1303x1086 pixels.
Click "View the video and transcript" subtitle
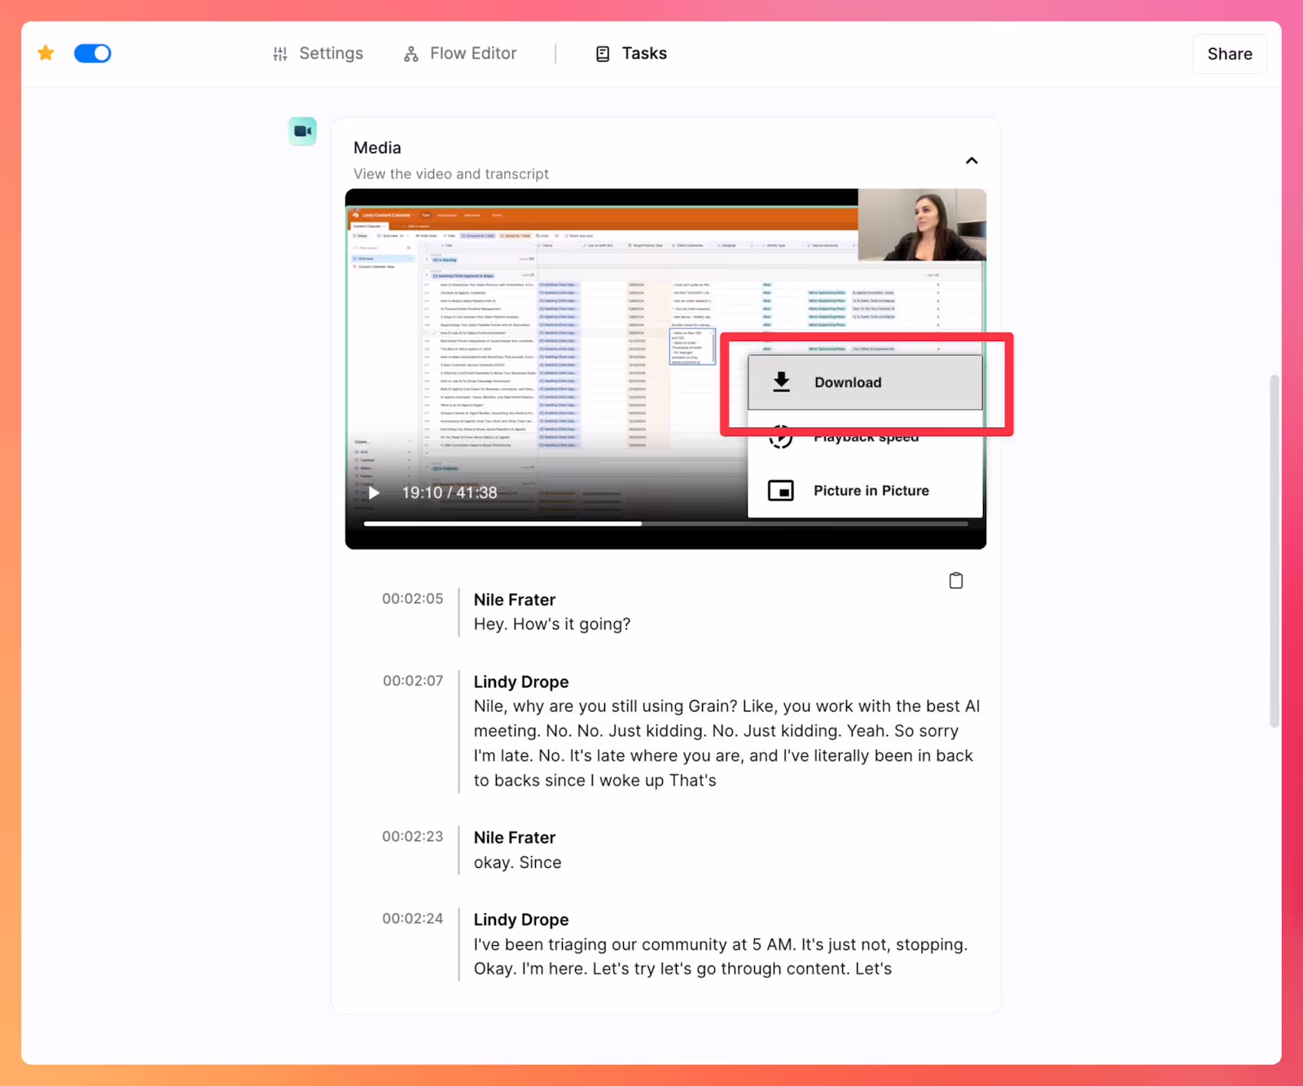pyautogui.click(x=451, y=174)
